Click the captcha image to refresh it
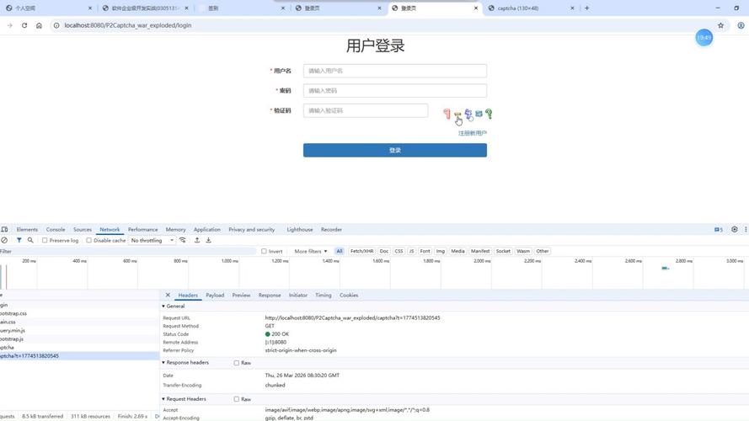This screenshot has height=421, width=749. (468, 114)
